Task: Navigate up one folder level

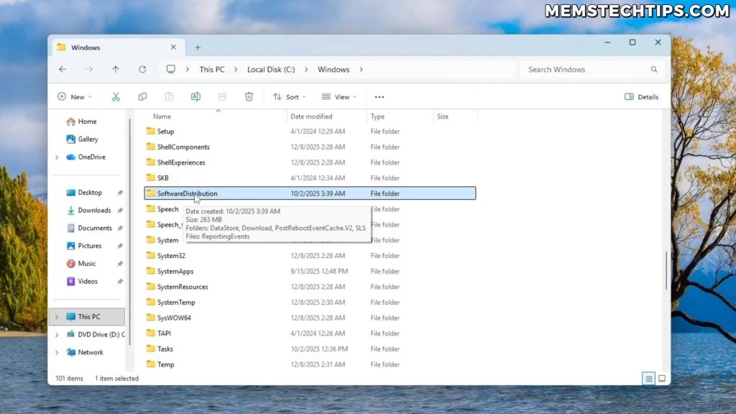Action: [x=116, y=69]
